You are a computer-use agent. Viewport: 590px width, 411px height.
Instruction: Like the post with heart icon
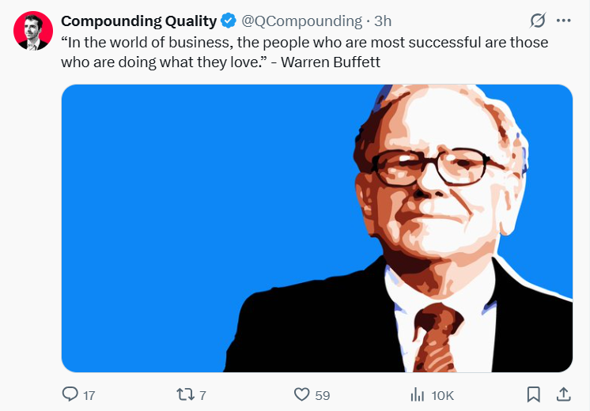click(x=302, y=394)
